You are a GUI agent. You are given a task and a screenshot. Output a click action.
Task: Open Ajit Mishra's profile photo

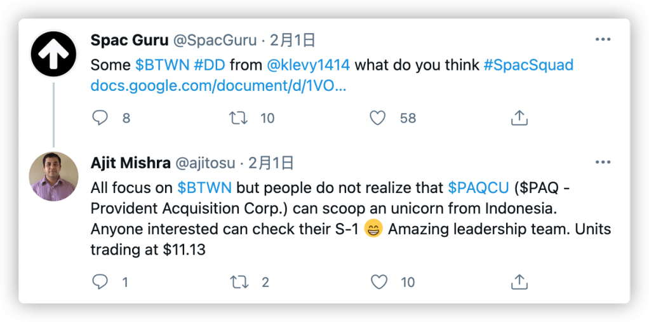54,176
